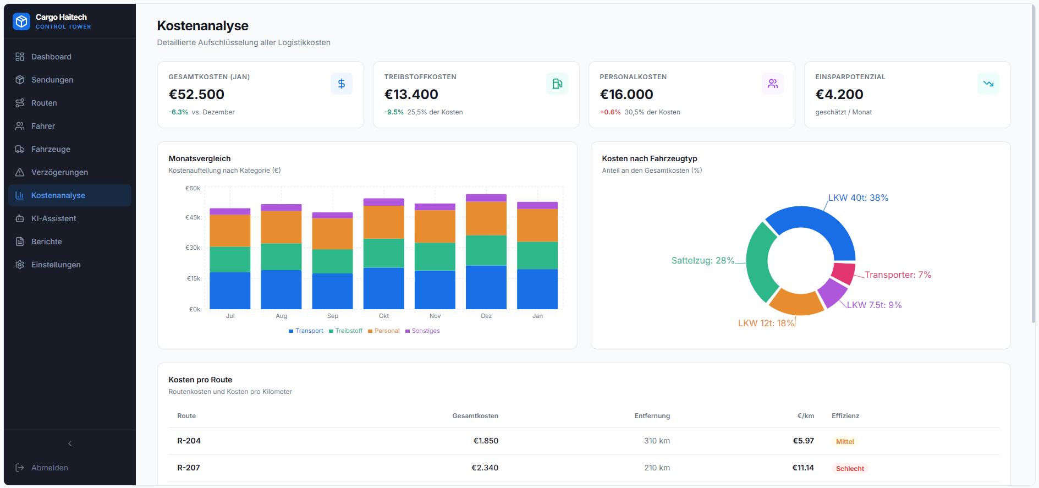Click the Abmelden logout link

[x=70, y=468]
